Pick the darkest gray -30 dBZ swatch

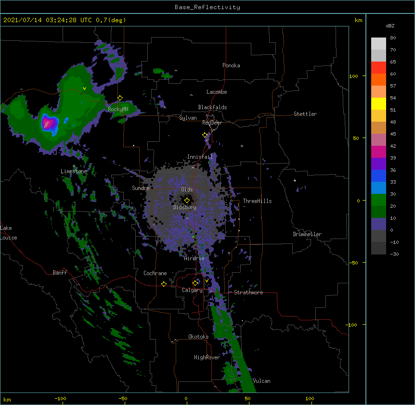click(x=378, y=248)
